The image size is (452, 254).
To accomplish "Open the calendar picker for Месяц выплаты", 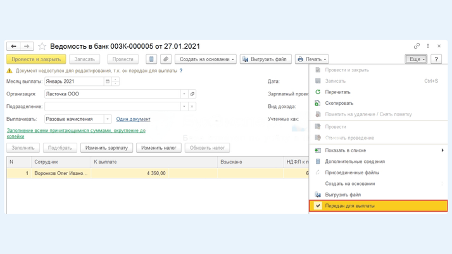I will pyautogui.click(x=108, y=82).
